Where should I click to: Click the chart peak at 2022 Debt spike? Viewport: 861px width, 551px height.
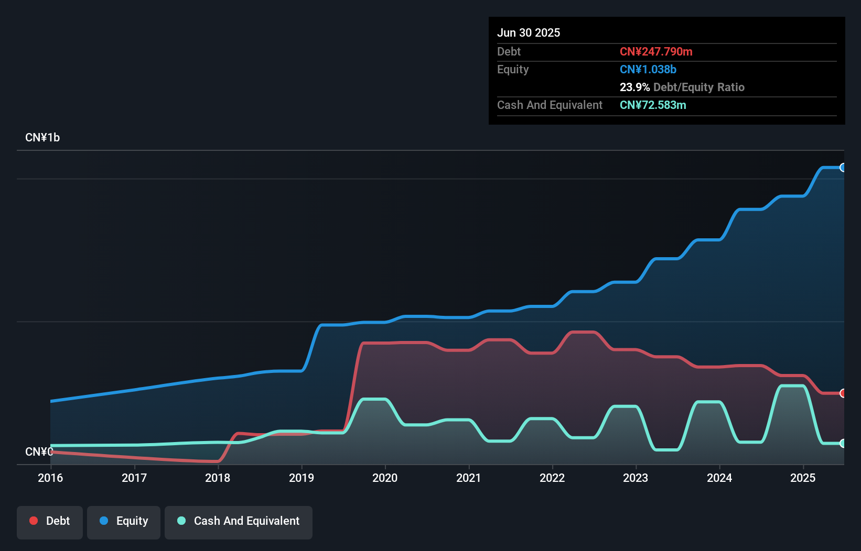[x=583, y=332]
